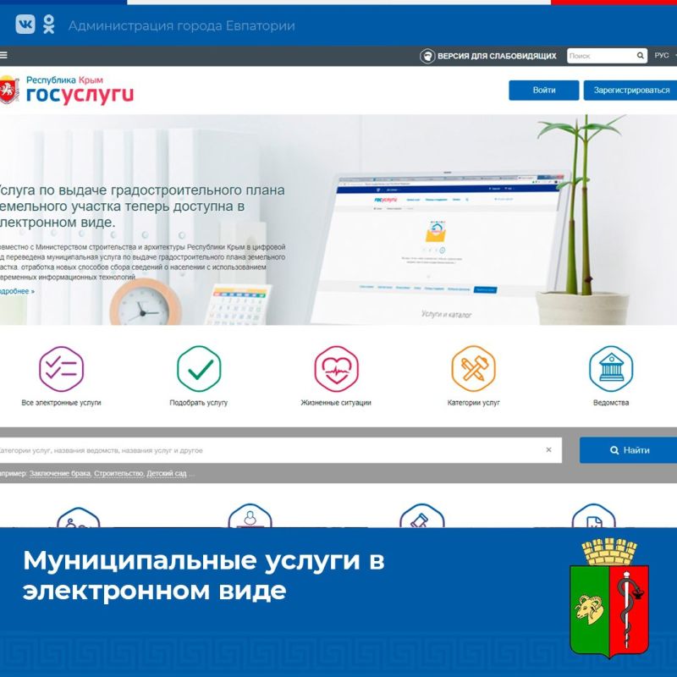Open 'Все электронные услуги' icon
677x677 pixels.
[x=61, y=369]
